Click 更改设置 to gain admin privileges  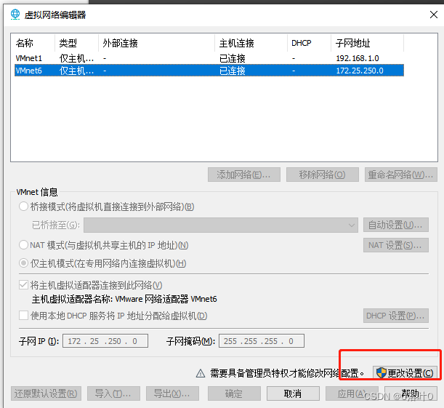coord(405,373)
